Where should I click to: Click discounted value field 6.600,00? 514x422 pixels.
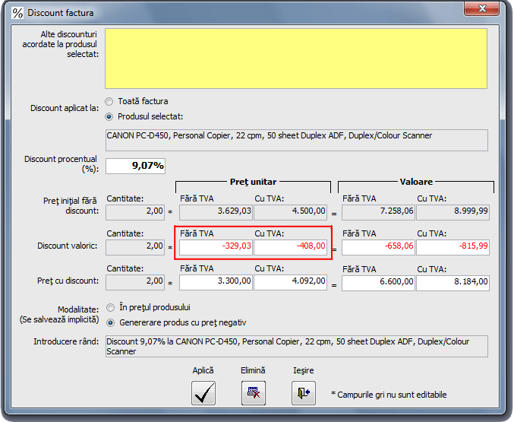(379, 282)
